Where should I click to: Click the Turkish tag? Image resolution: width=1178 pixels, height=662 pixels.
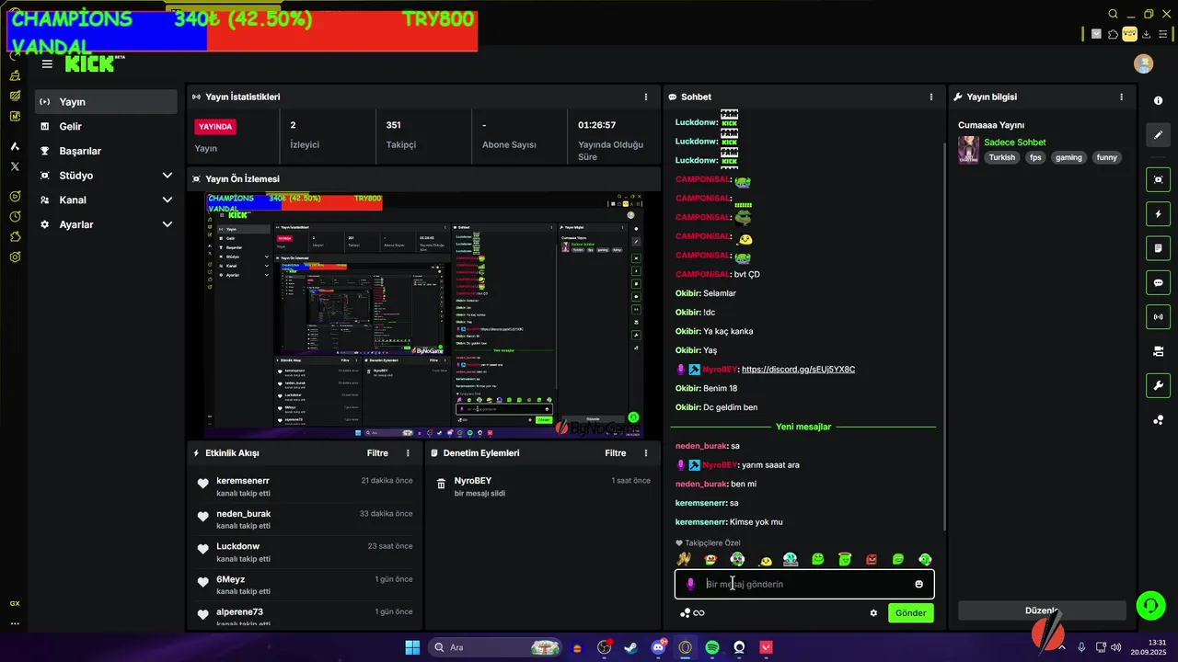tap(1002, 157)
